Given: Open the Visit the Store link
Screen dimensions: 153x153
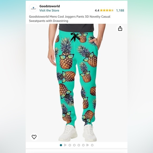Looking at the screenshot, I should point(49,11).
